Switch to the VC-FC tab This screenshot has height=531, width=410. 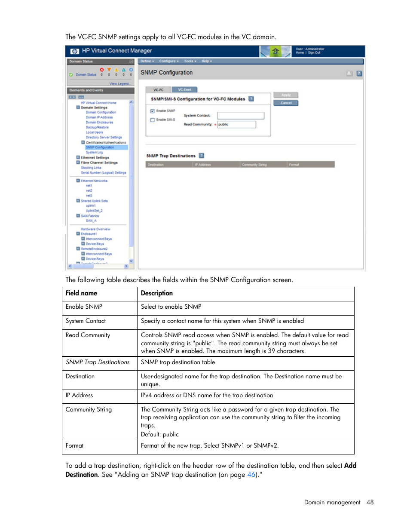159,90
